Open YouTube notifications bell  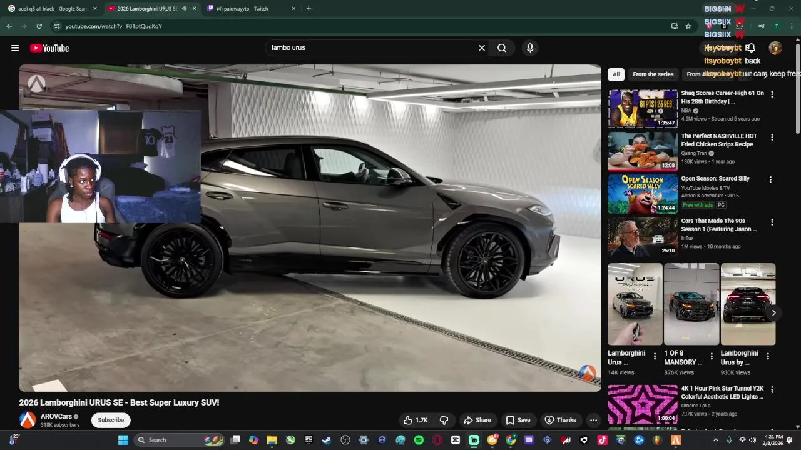coord(750,48)
